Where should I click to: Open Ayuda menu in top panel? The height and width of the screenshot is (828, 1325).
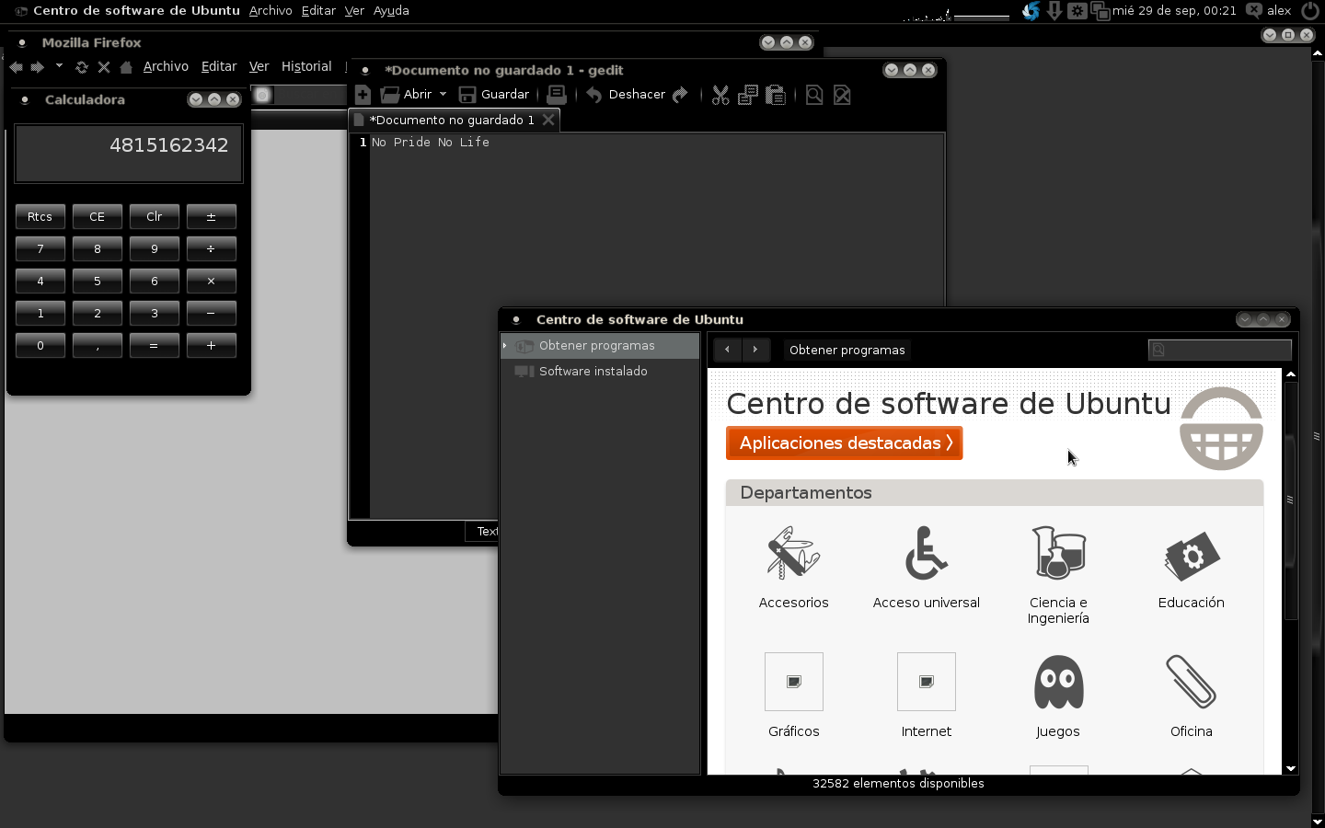pos(391,11)
